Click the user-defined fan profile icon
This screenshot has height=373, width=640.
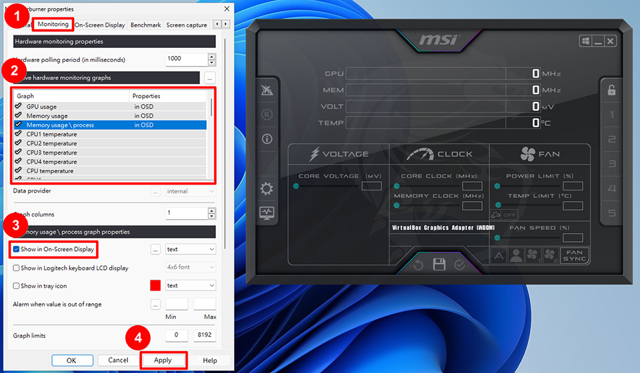click(516, 255)
